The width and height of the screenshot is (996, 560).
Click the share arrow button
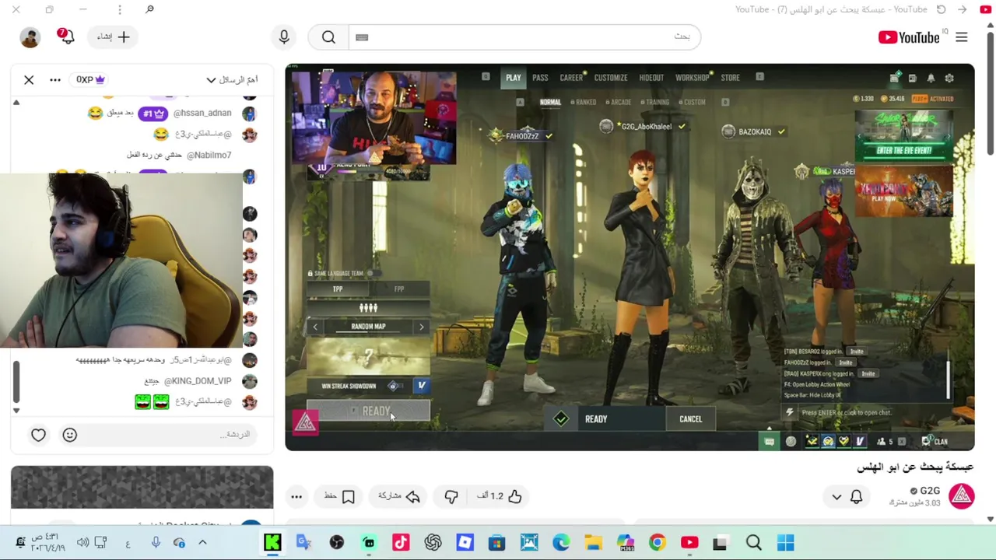399,496
